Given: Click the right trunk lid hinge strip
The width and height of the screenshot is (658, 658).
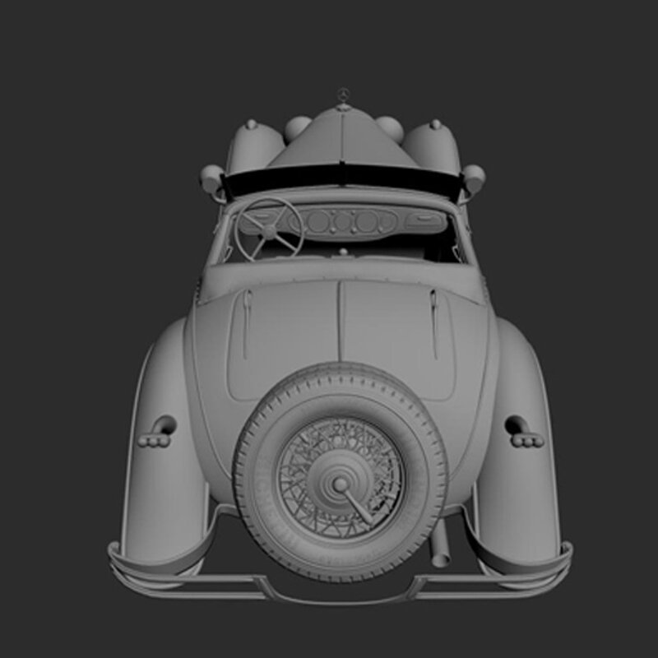Looking at the screenshot, I should coord(433,323).
